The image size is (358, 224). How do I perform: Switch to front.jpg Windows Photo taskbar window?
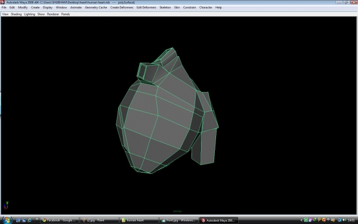(x=178, y=220)
